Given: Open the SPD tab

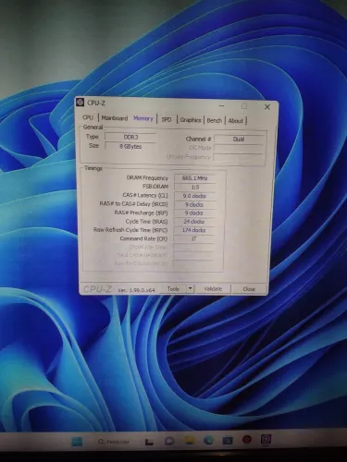Looking at the screenshot, I should click(167, 119).
